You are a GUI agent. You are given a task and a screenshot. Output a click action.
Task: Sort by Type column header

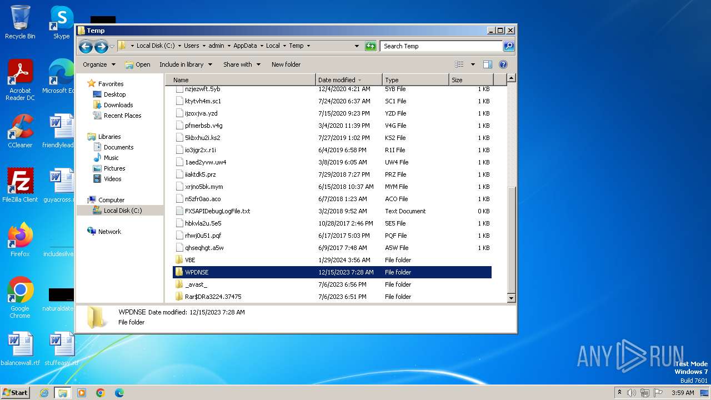pos(415,80)
